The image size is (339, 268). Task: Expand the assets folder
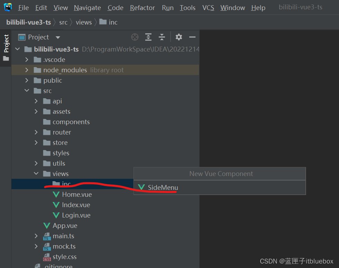click(x=36, y=111)
